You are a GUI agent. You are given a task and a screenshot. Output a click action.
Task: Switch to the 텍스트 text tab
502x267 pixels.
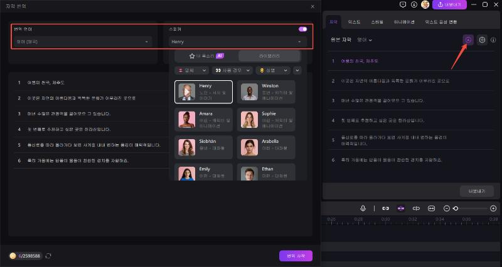coord(354,22)
